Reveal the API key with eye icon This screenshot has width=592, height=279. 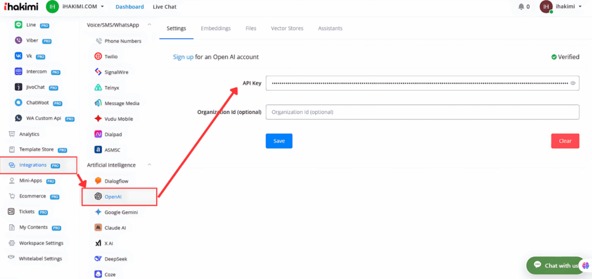[573, 83]
